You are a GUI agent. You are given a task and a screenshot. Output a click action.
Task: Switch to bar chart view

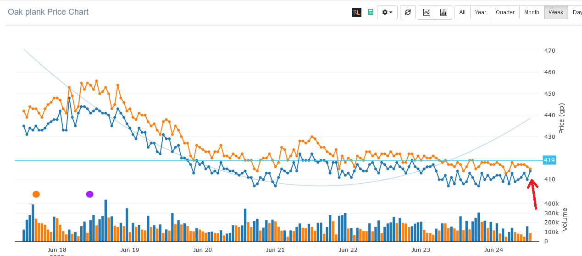[x=443, y=12]
